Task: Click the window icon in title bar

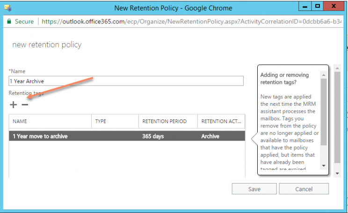Action: (8, 8)
